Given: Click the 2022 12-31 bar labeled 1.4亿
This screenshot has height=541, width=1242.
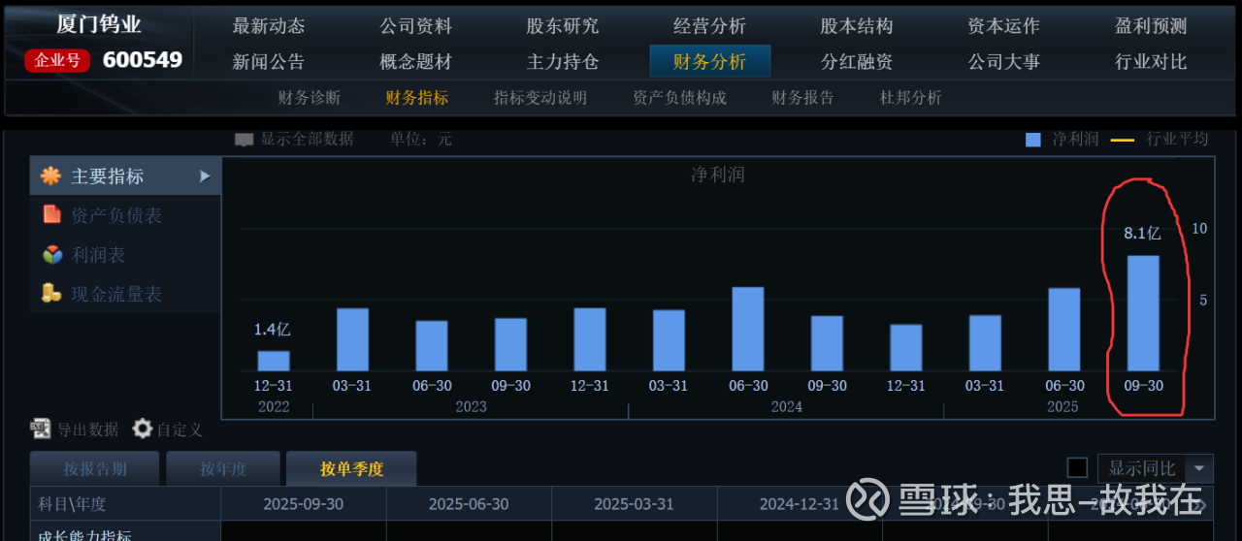Looking at the screenshot, I should tap(274, 361).
